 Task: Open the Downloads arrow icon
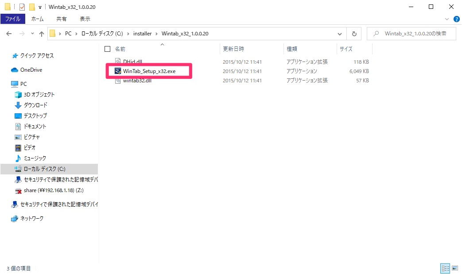point(18,105)
